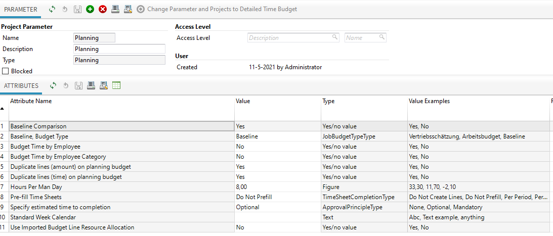This screenshot has height=236, width=553.
Task: Open the Access Level Name search lookup
Action: [x=381, y=37]
